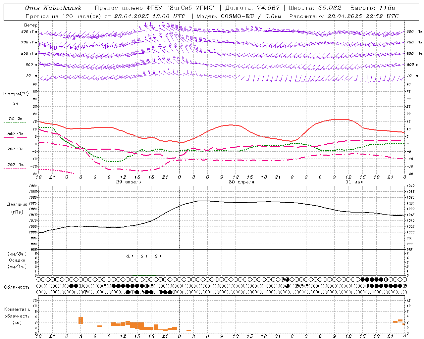The width and height of the screenshot is (424, 339).
Task: Click the Тем-ра(°C) axis title
Action: [x=16, y=94]
